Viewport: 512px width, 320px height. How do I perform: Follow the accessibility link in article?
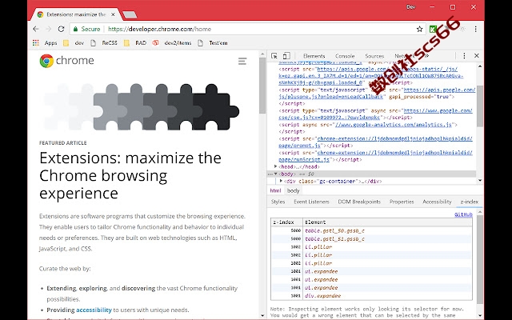click(x=94, y=310)
